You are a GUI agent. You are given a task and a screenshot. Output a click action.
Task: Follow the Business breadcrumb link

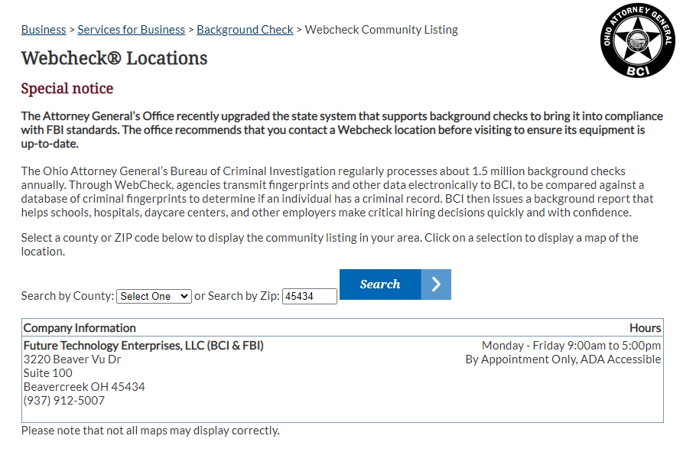[x=44, y=30]
